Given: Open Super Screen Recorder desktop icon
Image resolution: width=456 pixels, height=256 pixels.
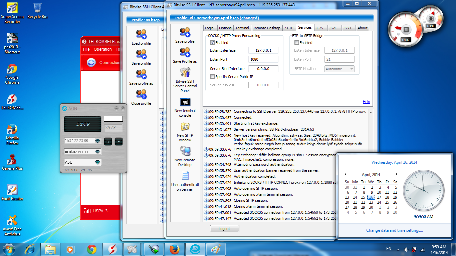Looking at the screenshot, I should pyautogui.click(x=12, y=13).
